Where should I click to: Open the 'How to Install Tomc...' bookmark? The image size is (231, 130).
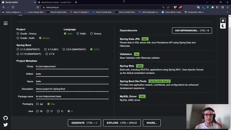126,12
